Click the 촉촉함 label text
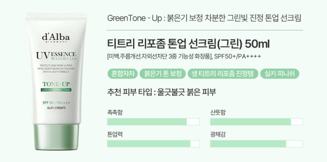The image size is (327, 162). pyautogui.click(x=115, y=113)
